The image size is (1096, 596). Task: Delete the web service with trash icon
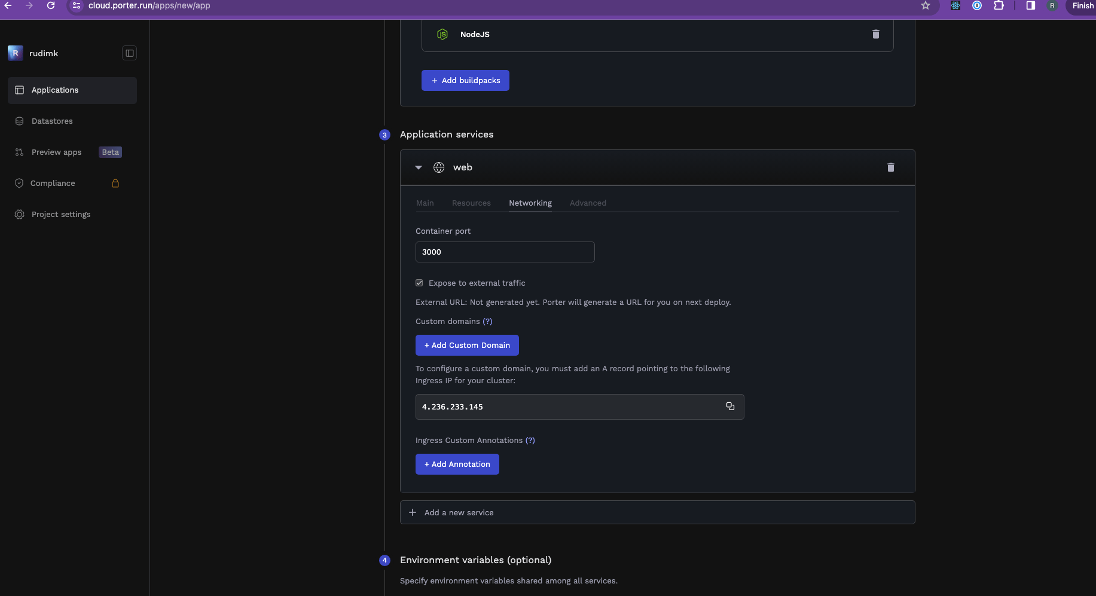click(891, 167)
